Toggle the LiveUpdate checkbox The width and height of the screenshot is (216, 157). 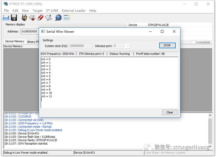click(x=194, y=42)
